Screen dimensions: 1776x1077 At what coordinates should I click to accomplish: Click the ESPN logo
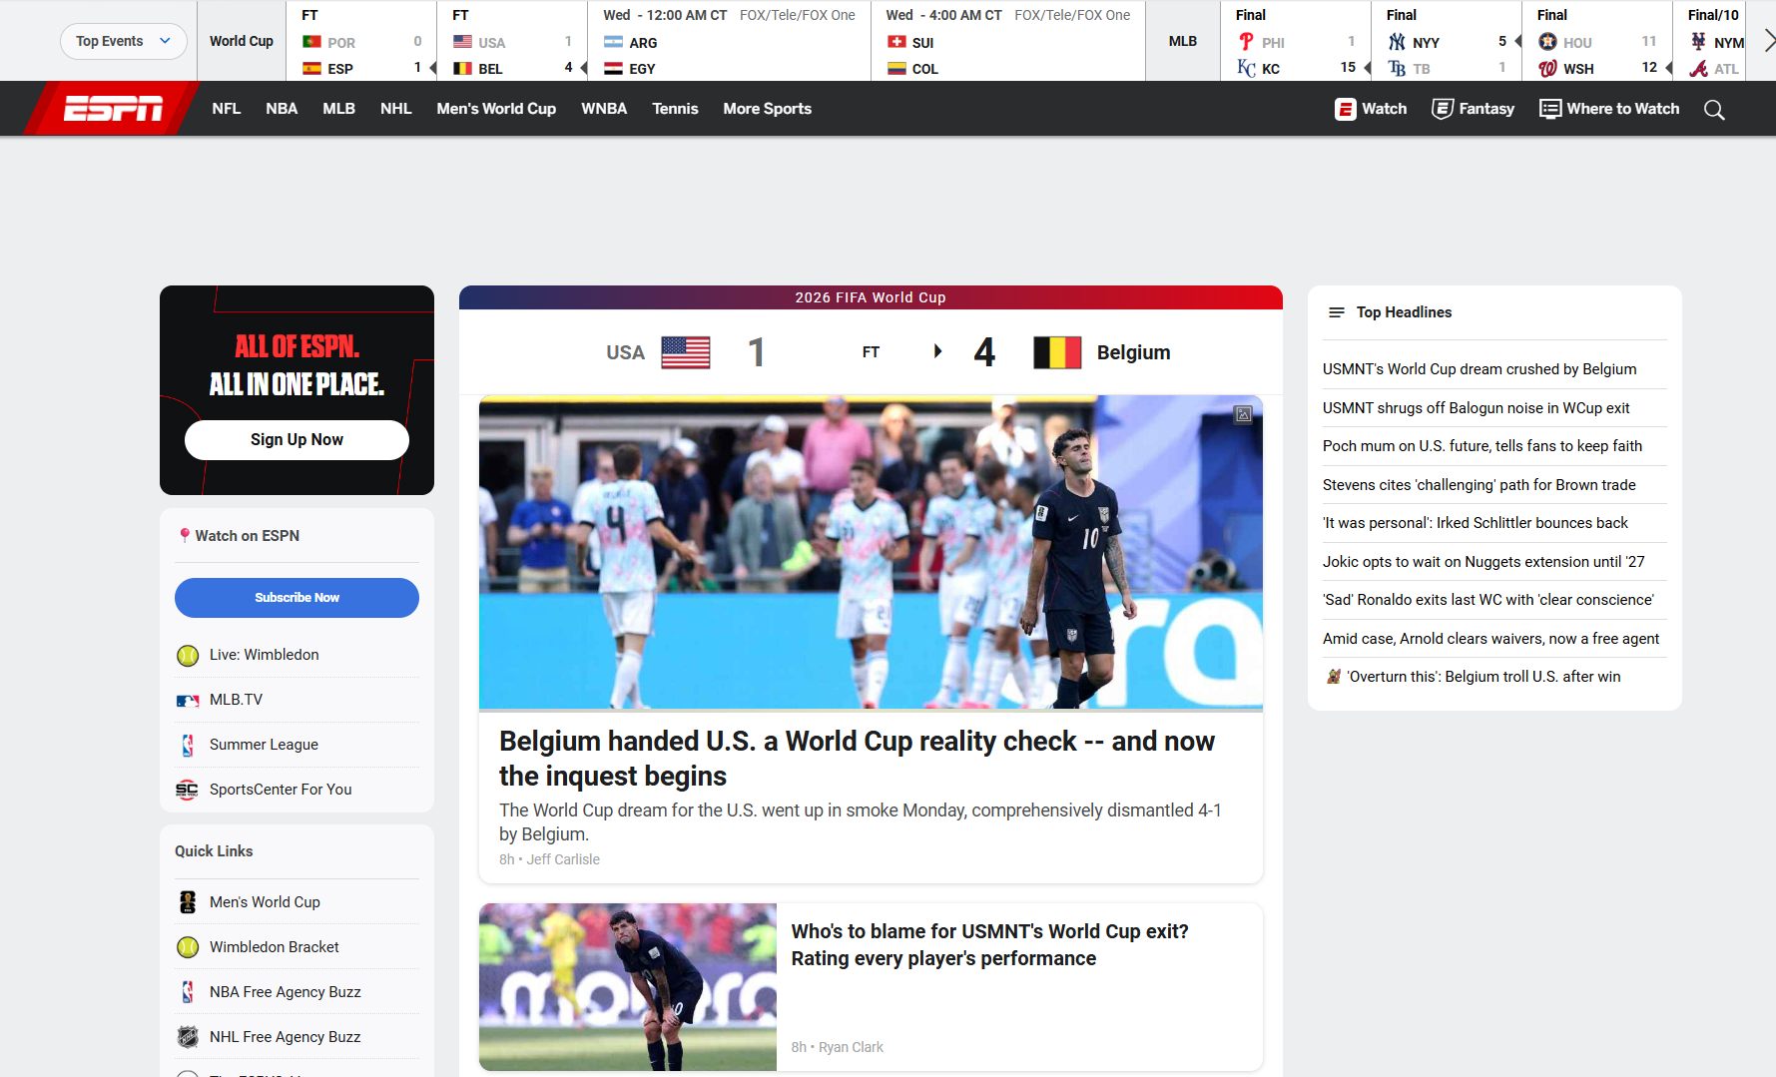(x=112, y=108)
